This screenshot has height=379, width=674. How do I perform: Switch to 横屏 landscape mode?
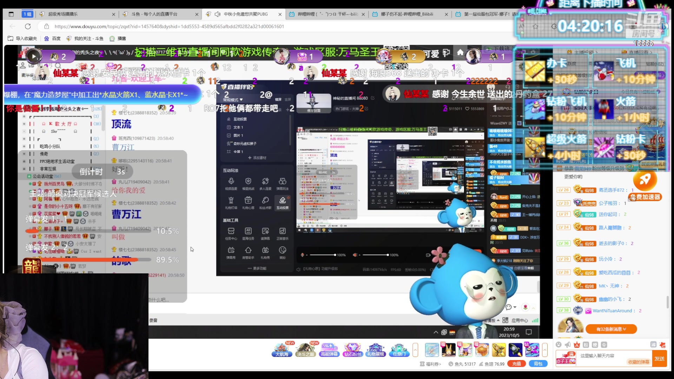point(278,99)
